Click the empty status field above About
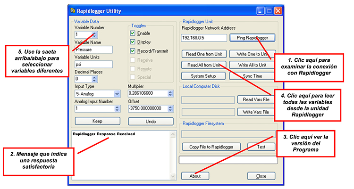 (228, 160)
